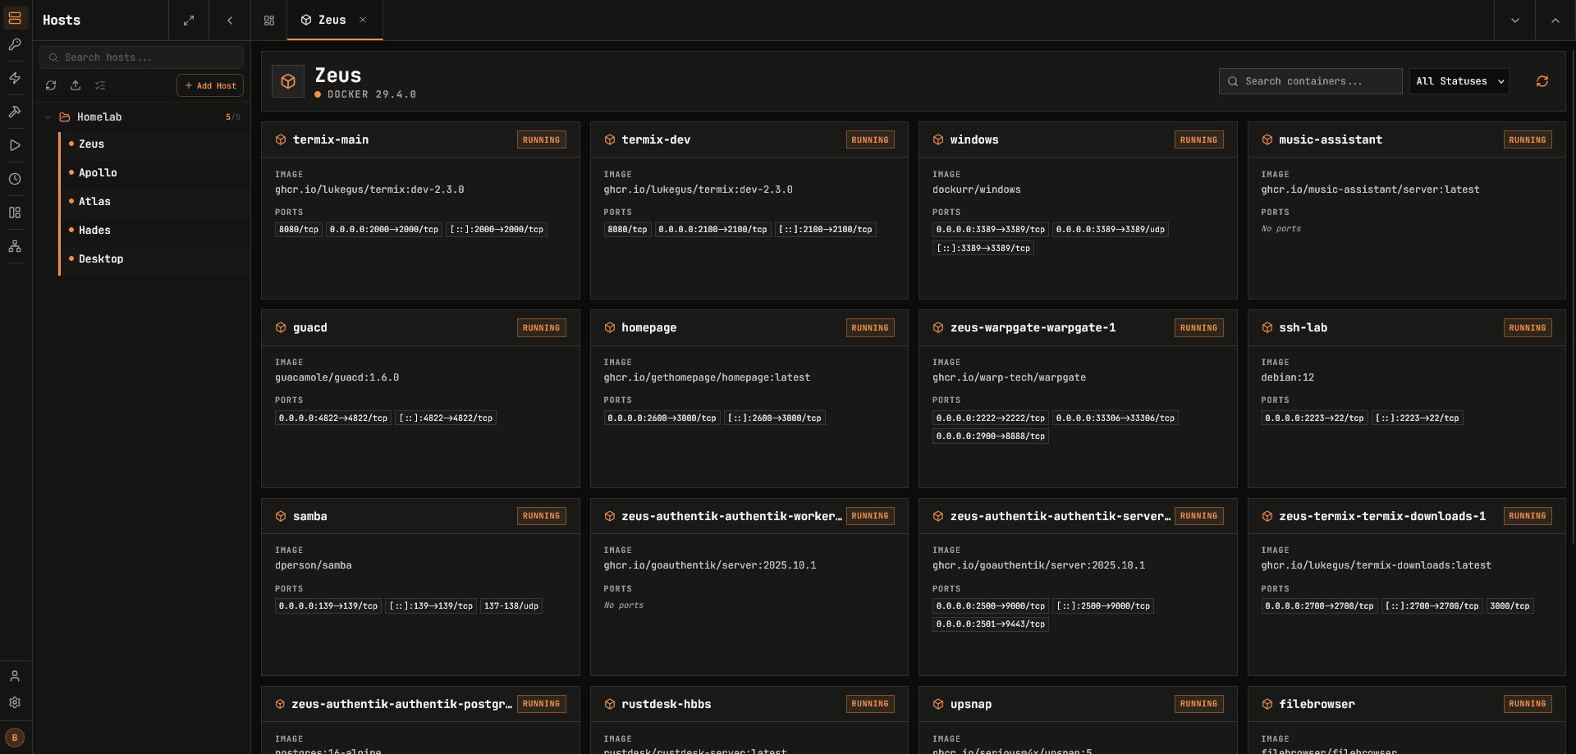Open the clock history icon in sidebar
This screenshot has height=754, width=1576.
pos(15,179)
